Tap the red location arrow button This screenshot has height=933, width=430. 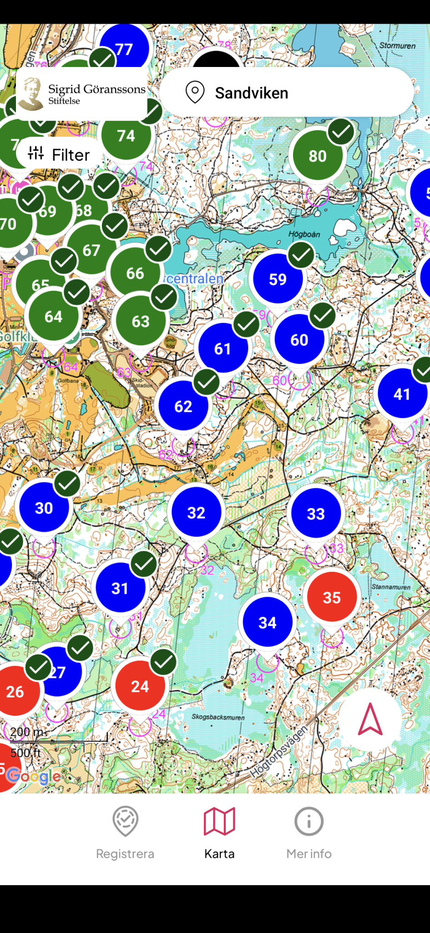click(x=370, y=719)
